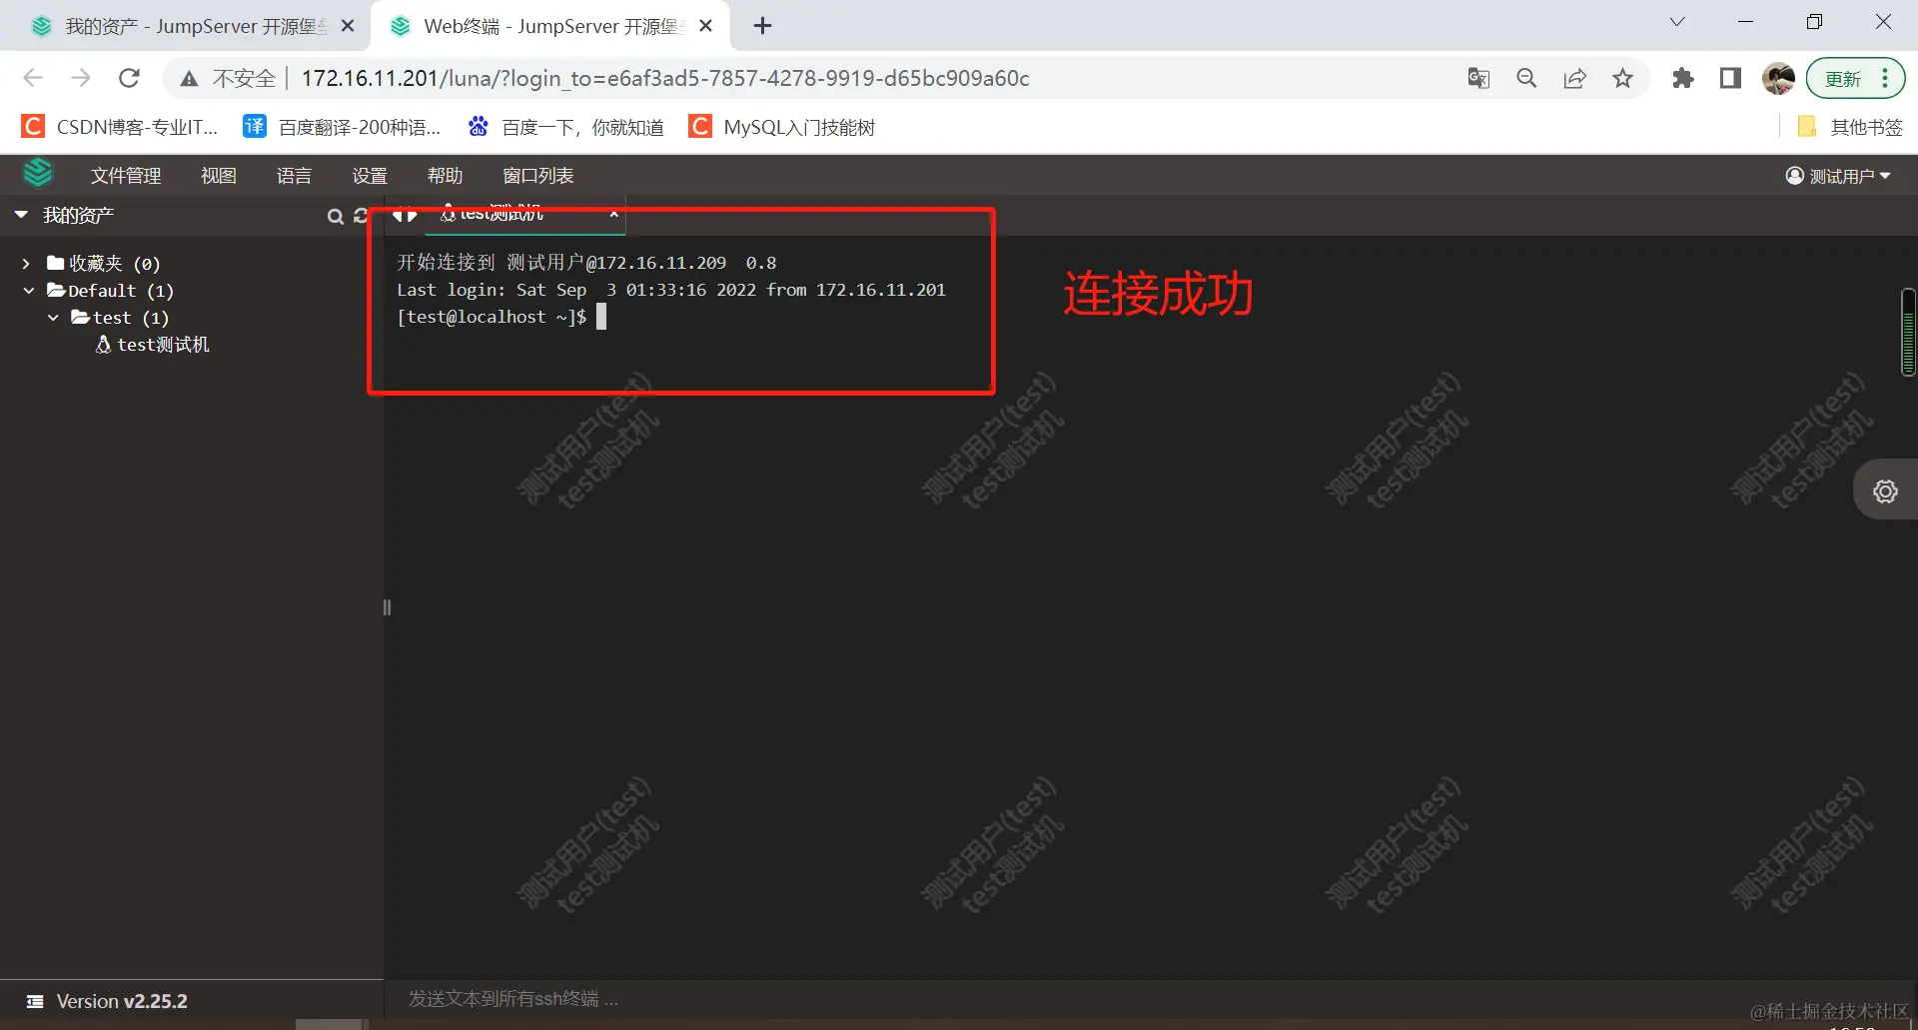The height and width of the screenshot is (1030, 1918).
Task: Open 其他书签 bookmarks folder
Action: point(1851,127)
